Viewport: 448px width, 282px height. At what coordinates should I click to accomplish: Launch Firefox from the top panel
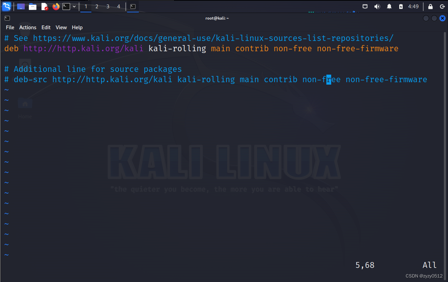(56, 6)
